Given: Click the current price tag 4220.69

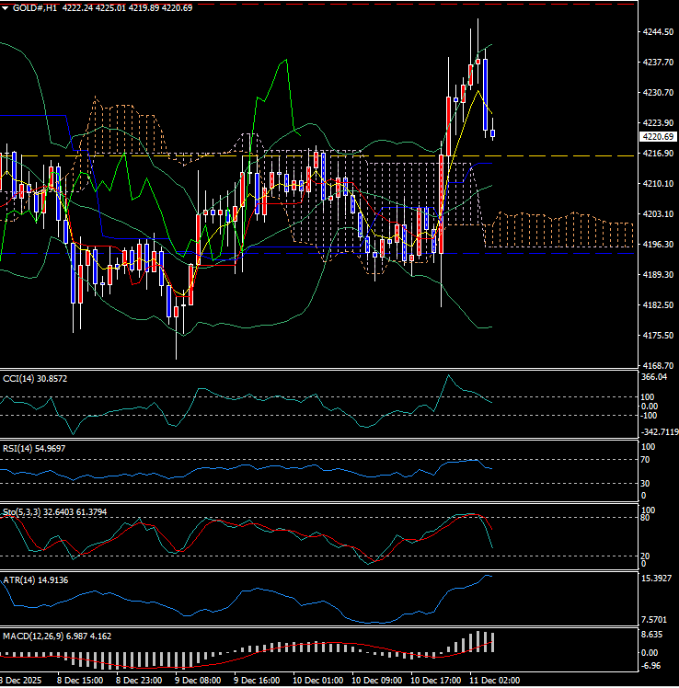Looking at the screenshot, I should point(657,136).
